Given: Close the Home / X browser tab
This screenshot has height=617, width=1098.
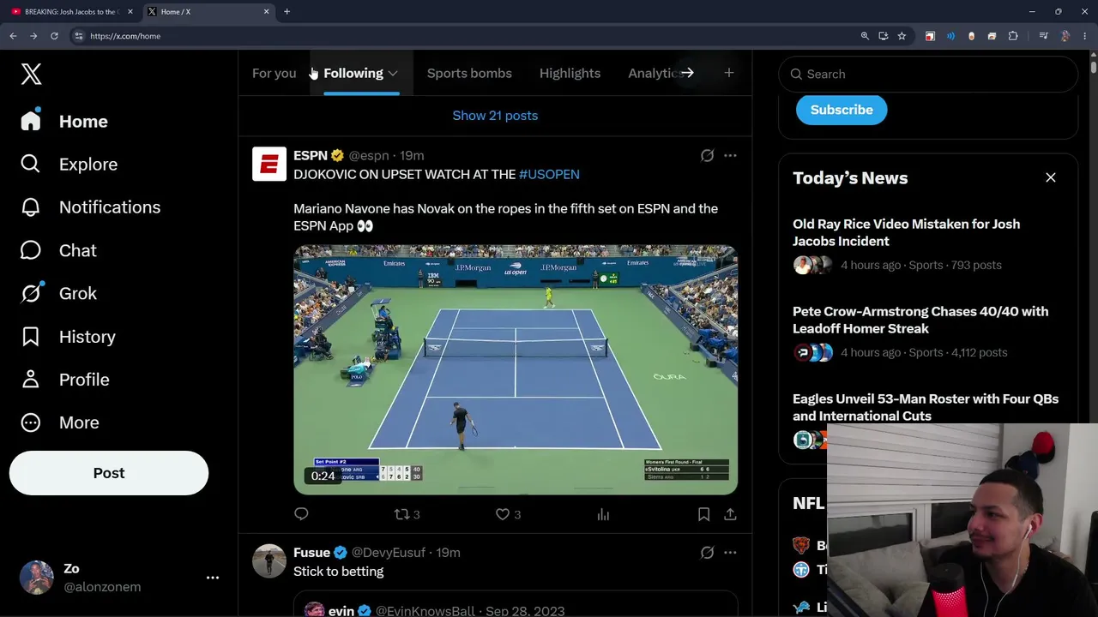Looking at the screenshot, I should (266, 12).
